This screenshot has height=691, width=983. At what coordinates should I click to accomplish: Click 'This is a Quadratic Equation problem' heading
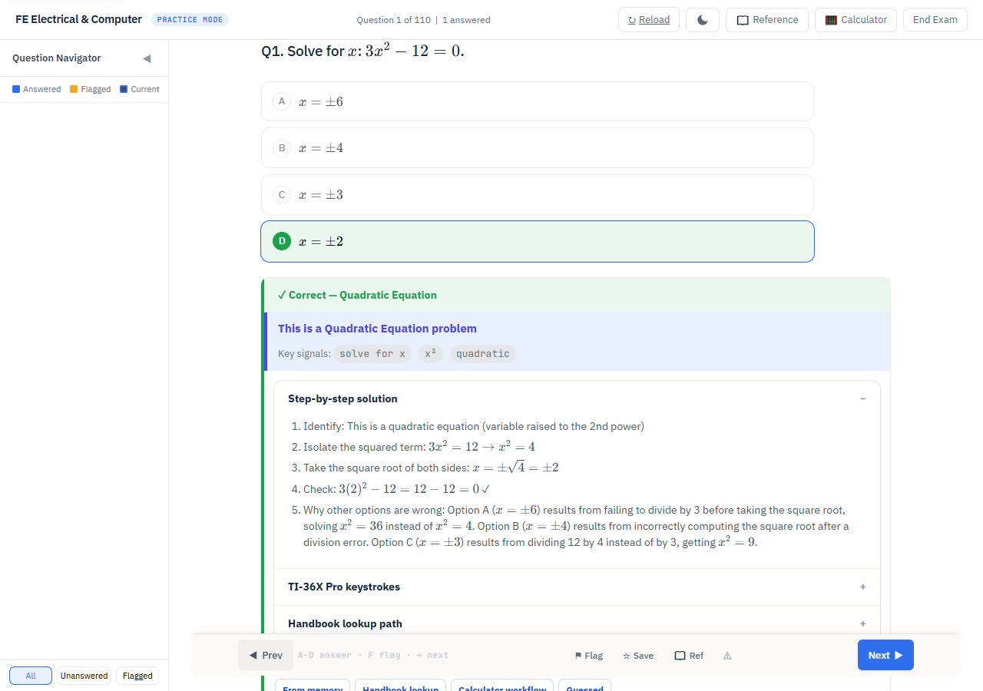(377, 329)
